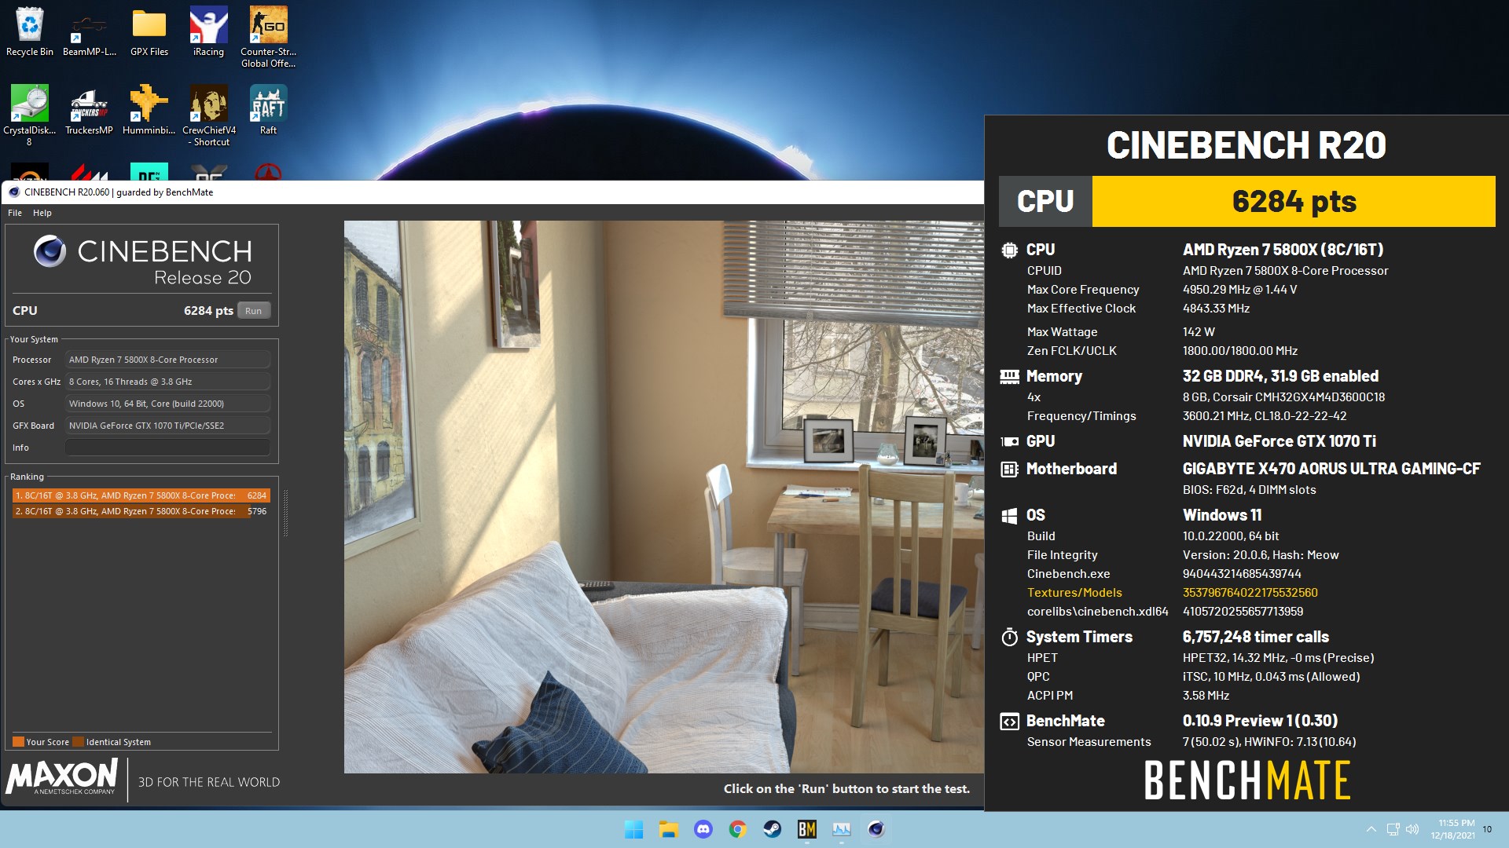Click the Your Score orange legend swatch
This screenshot has width=1509, height=848.
(18, 742)
